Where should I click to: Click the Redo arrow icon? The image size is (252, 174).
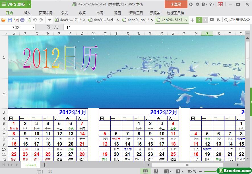point(41,20)
